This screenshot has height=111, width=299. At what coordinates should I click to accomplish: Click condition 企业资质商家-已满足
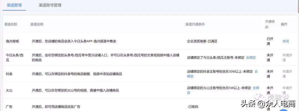pos(202,41)
